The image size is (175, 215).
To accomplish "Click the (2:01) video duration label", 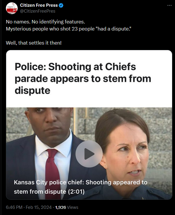I will [x=76, y=192].
